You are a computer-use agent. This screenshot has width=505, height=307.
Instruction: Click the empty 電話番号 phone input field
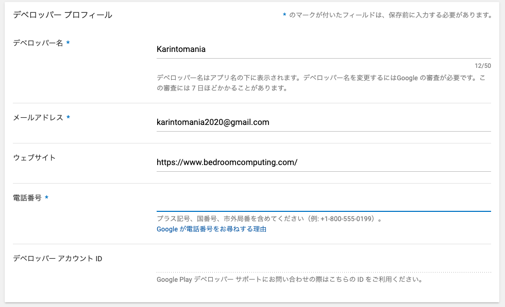point(324,203)
